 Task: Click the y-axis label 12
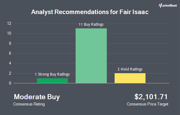[x=9, y=24]
